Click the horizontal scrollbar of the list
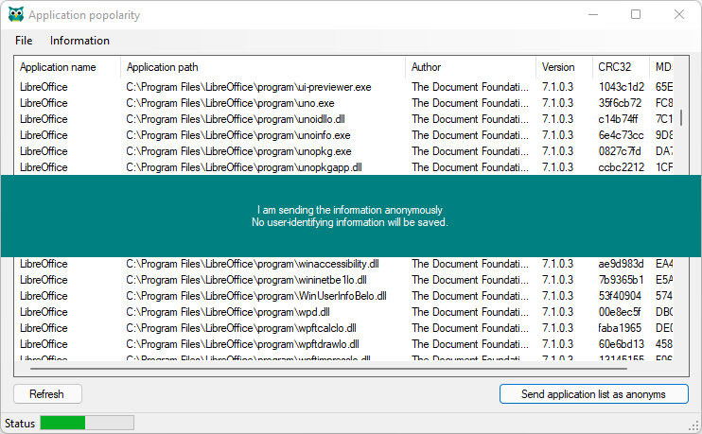 click(x=328, y=369)
